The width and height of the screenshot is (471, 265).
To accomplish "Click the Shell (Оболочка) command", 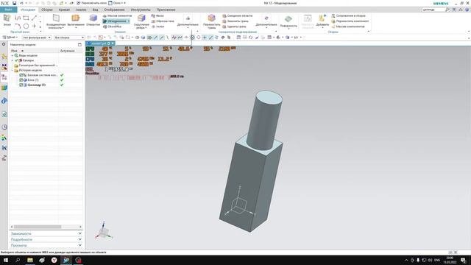I will click(x=112, y=26).
